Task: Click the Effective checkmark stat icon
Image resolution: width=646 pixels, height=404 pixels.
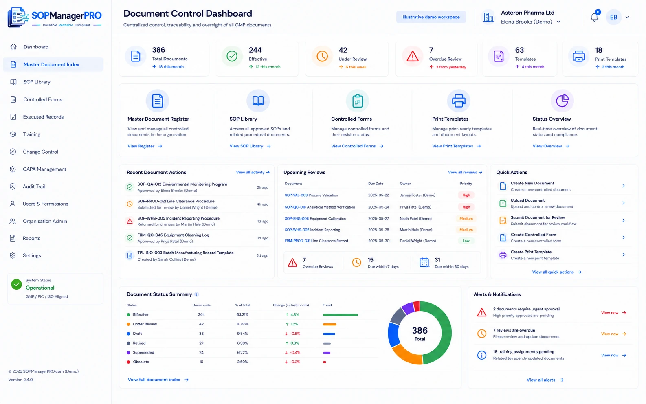Action: coord(232,56)
